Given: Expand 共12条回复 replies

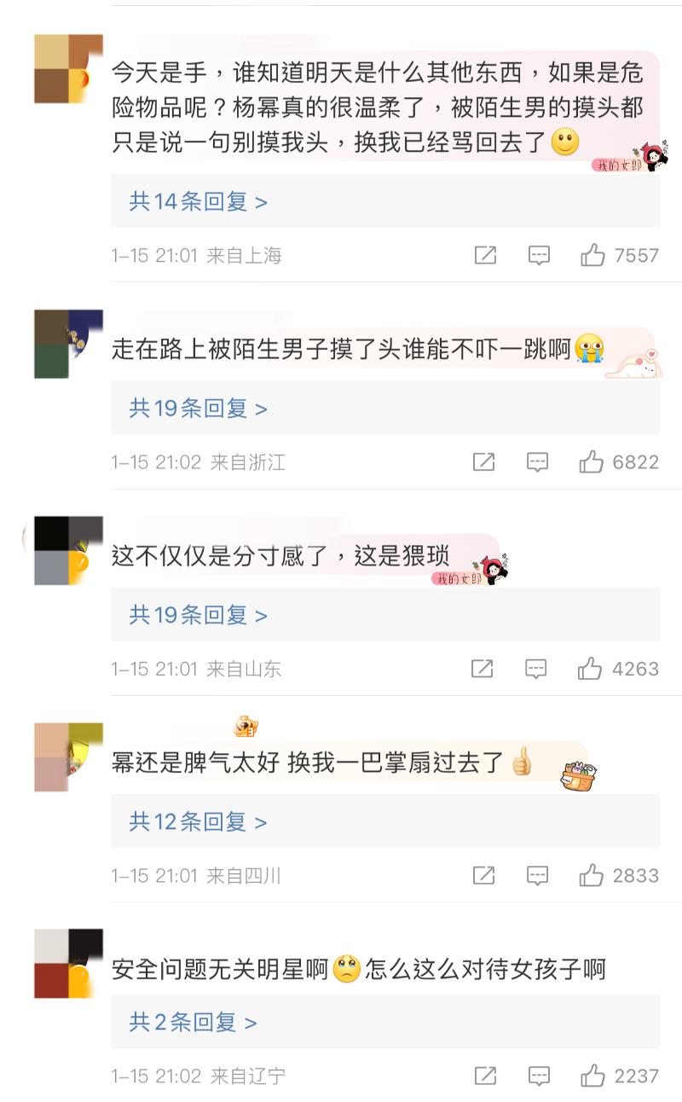Looking at the screenshot, I should 198,822.
